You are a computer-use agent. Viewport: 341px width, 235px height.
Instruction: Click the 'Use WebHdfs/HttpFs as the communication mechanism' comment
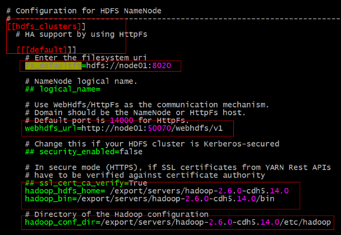[x=147, y=105]
